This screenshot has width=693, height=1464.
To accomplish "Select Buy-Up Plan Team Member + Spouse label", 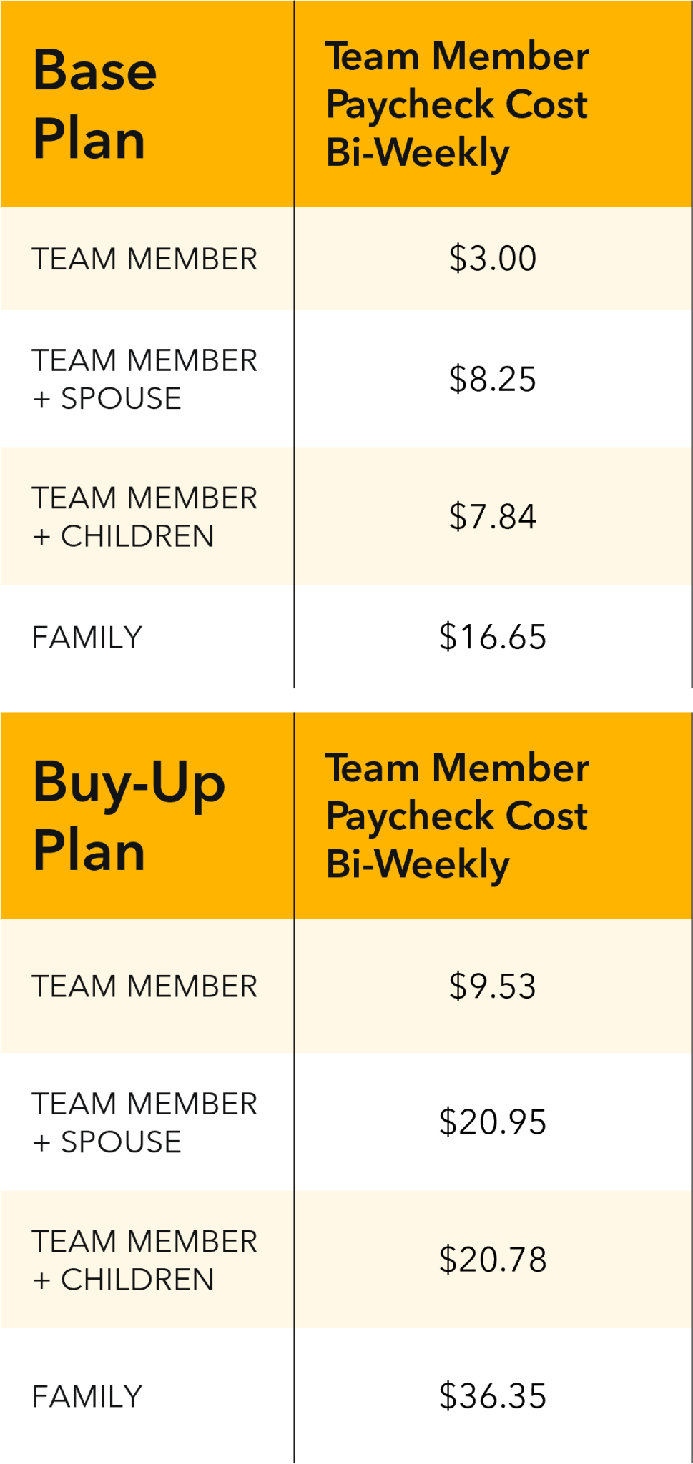I will [x=144, y=1122].
